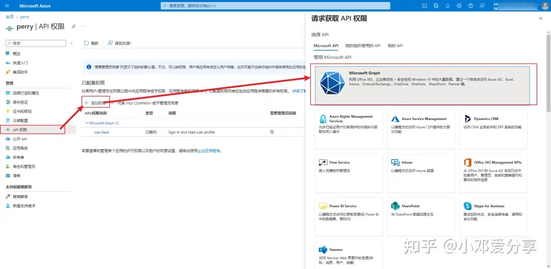Open the directory and subscription filter icon
The width and height of the screenshot is (551, 269).
436,6
